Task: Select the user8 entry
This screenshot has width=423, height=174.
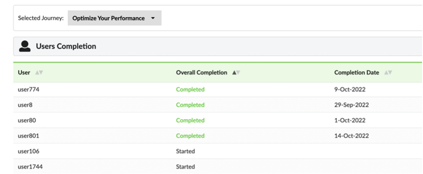Action: tap(25, 105)
